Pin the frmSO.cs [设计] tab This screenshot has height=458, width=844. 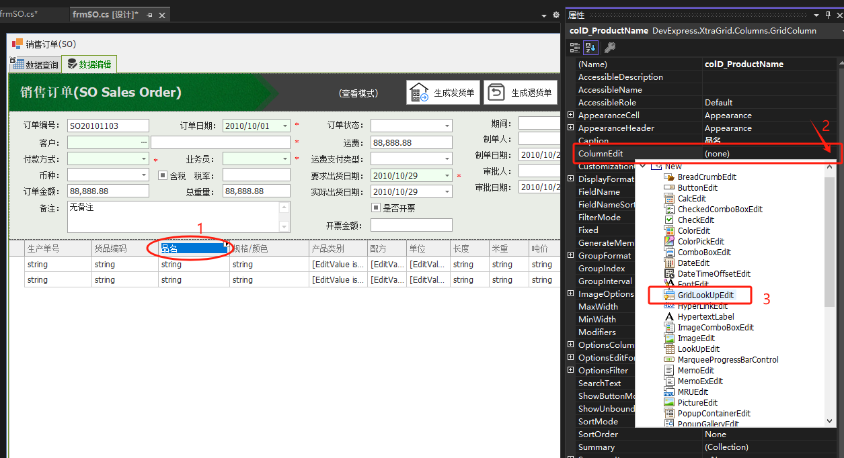[149, 14]
